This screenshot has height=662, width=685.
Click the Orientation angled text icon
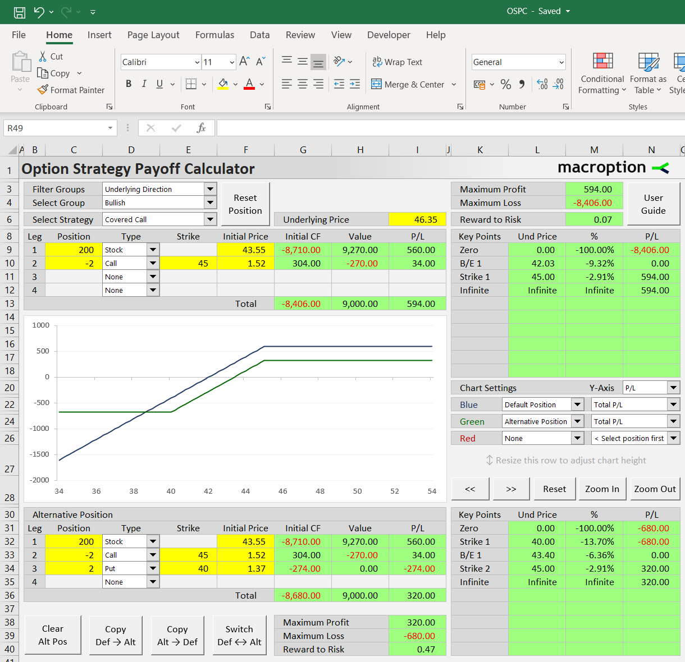(x=339, y=61)
